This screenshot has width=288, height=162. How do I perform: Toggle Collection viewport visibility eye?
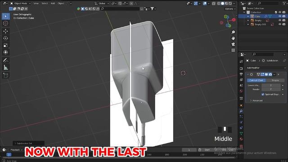280,12
